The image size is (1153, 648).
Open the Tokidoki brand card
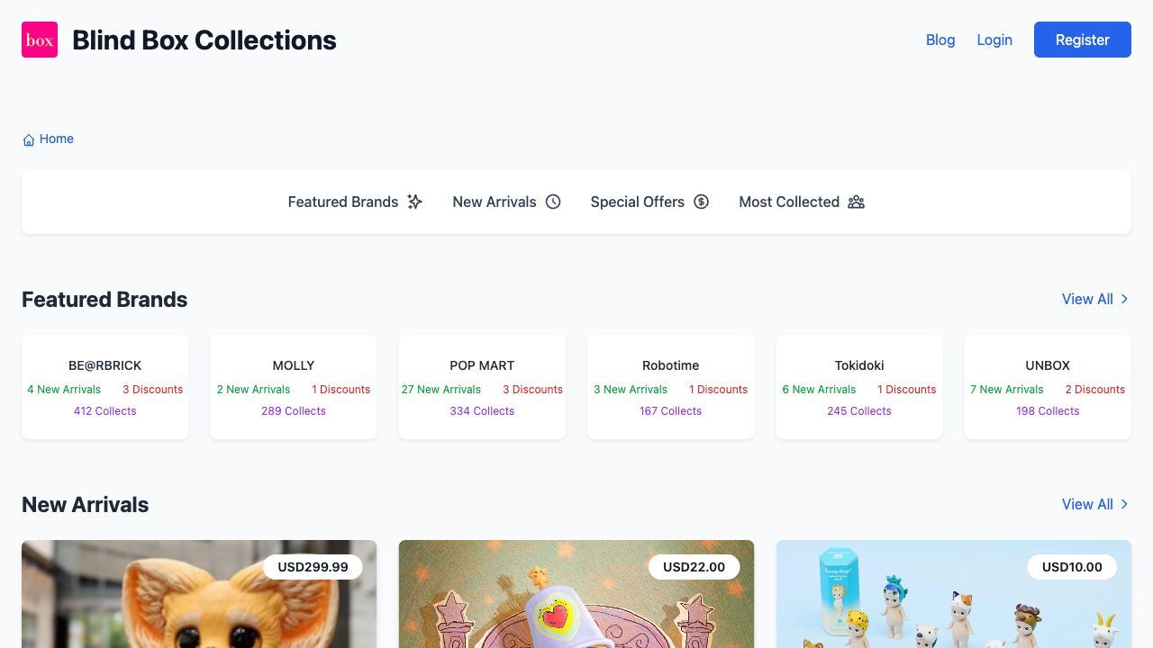pos(859,387)
